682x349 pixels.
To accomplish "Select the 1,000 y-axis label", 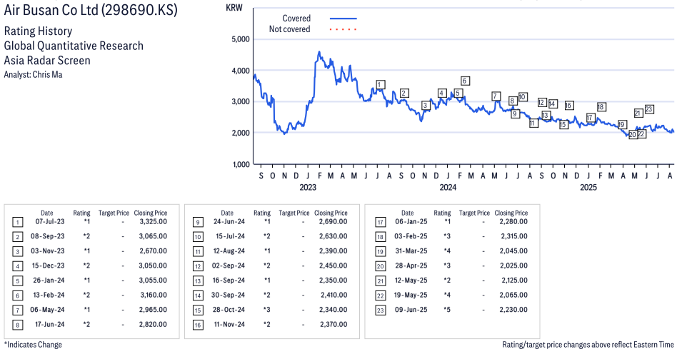I will [240, 164].
